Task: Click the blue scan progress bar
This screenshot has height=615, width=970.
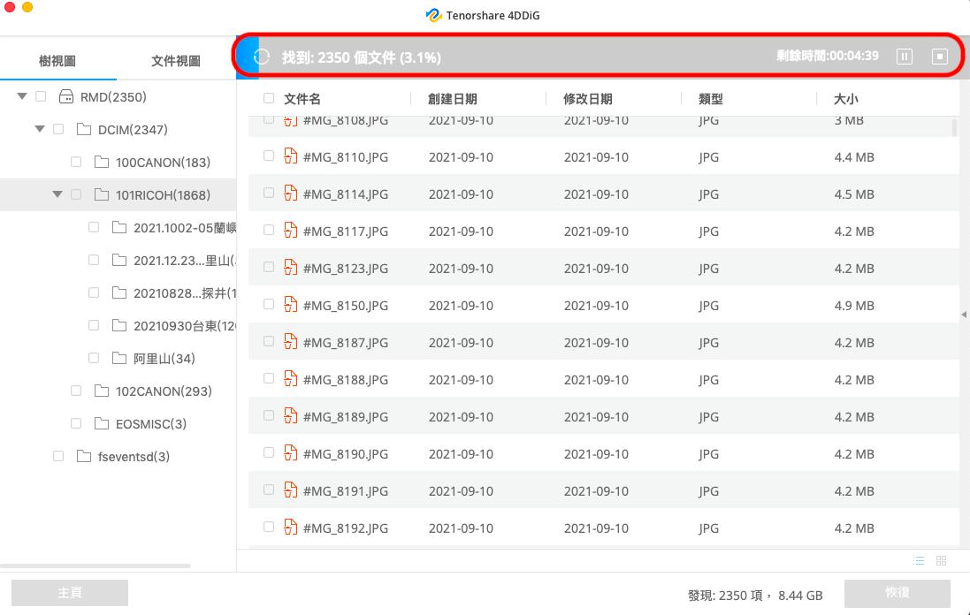Action: point(248,57)
